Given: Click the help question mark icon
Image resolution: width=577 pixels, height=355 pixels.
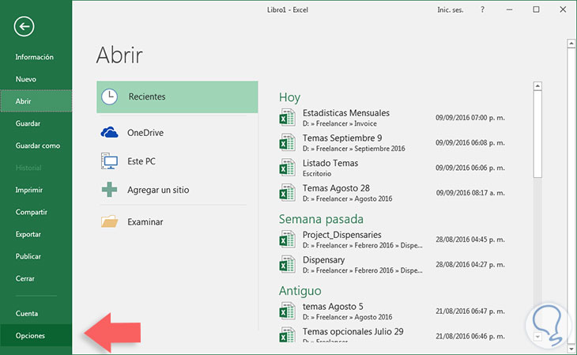Looking at the screenshot, I should click(x=482, y=10).
